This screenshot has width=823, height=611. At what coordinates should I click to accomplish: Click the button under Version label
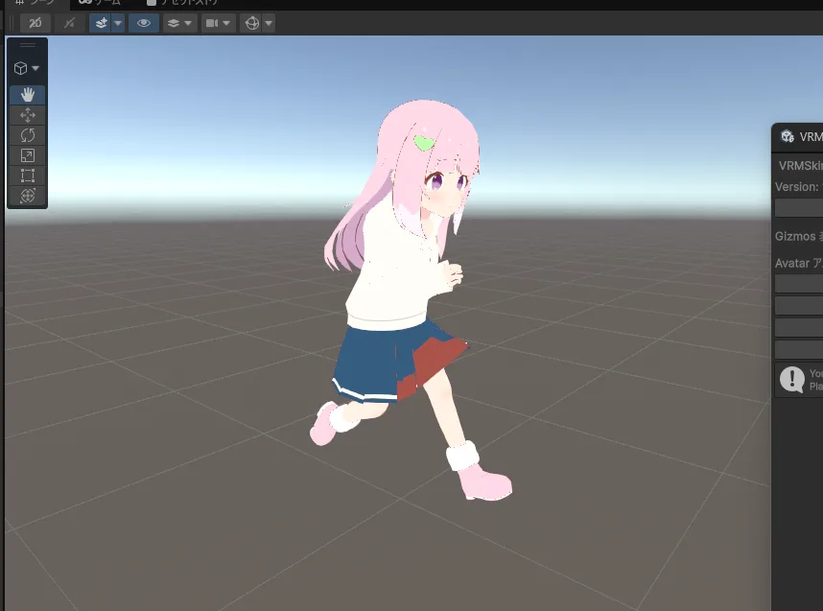(799, 208)
